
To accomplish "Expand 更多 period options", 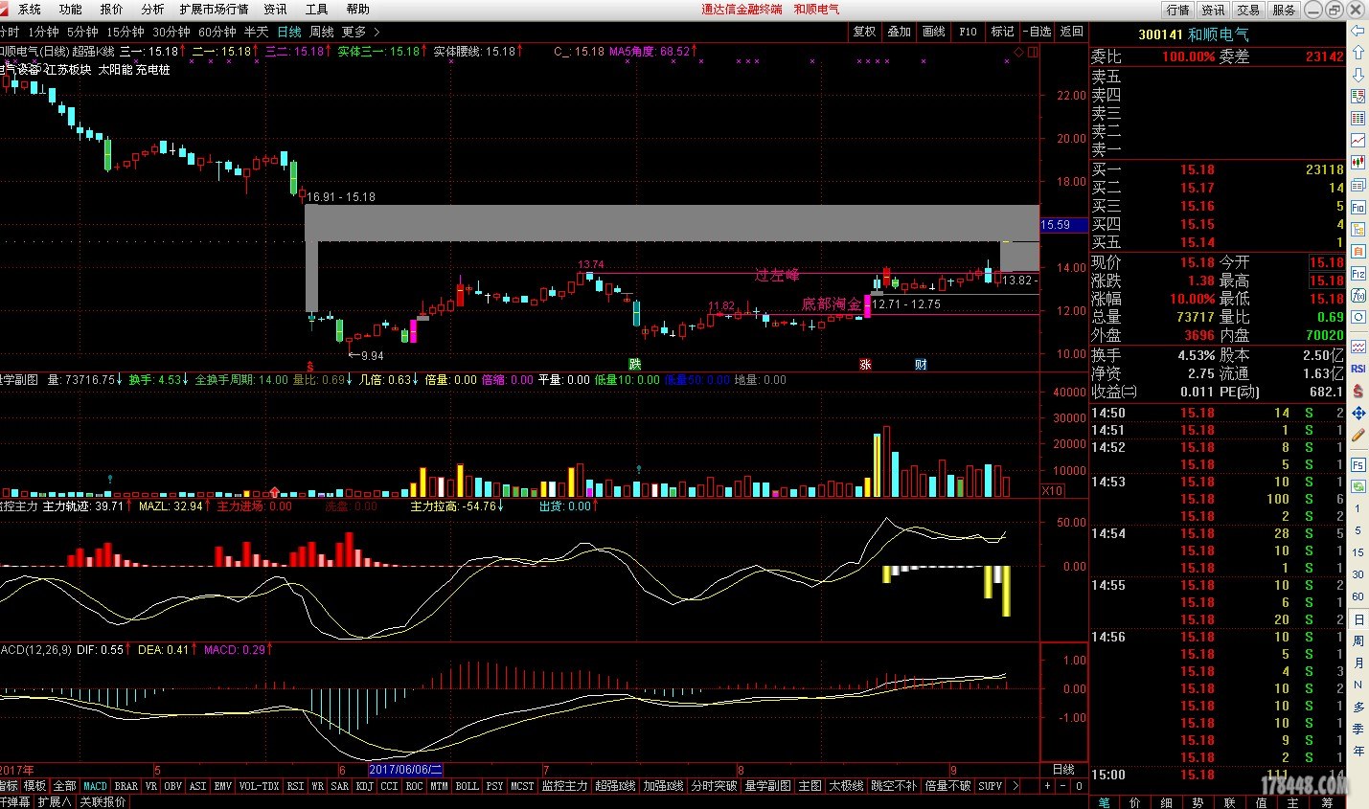I will 354,32.
